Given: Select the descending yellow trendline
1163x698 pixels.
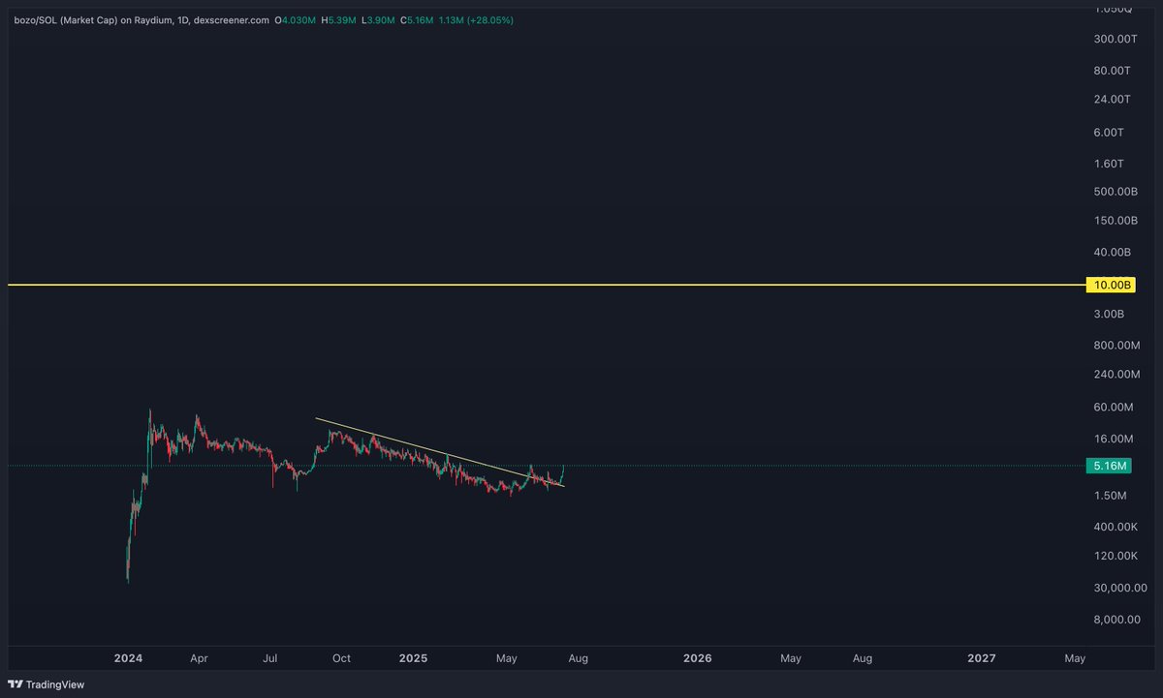Looking at the screenshot, I should coord(440,451).
